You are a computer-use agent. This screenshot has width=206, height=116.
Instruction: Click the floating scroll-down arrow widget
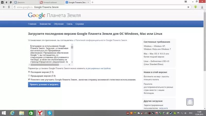(190, 102)
